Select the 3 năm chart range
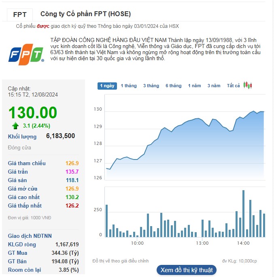 pos(214,86)
